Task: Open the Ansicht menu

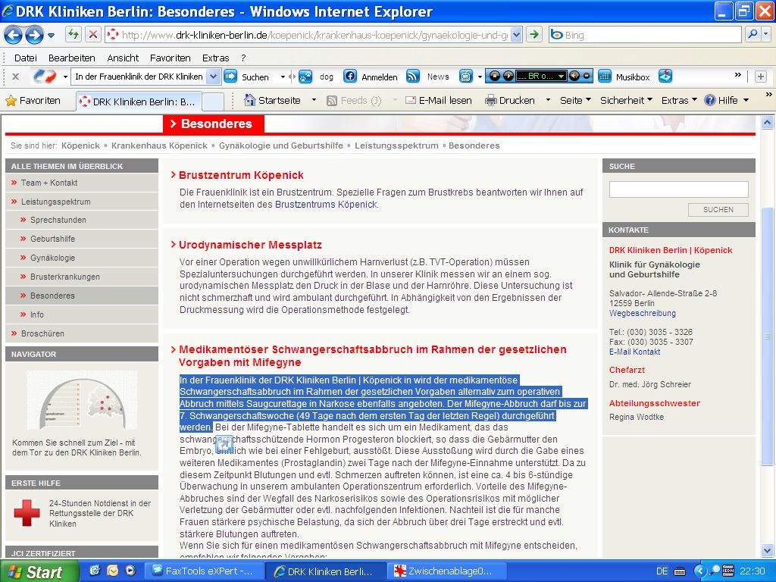Action: (123, 58)
